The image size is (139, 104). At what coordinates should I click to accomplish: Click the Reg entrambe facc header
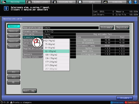coord(103,34)
